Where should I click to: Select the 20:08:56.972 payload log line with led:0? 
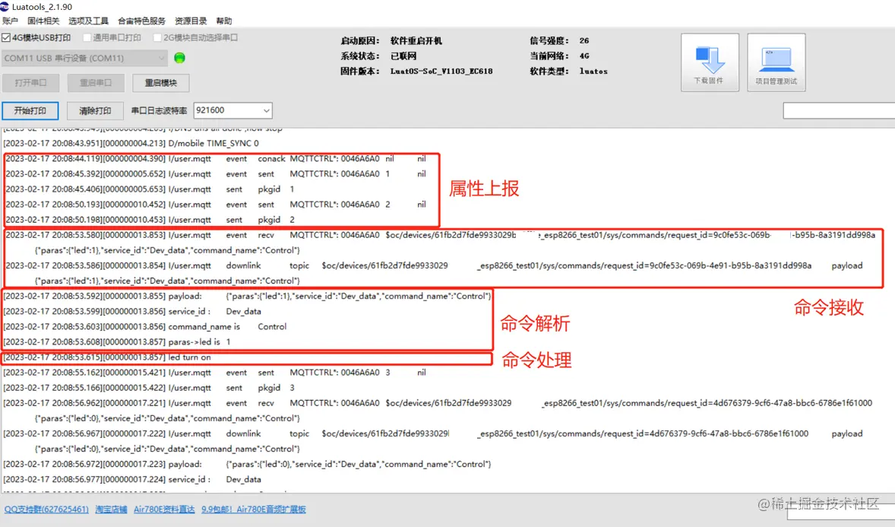247,464
